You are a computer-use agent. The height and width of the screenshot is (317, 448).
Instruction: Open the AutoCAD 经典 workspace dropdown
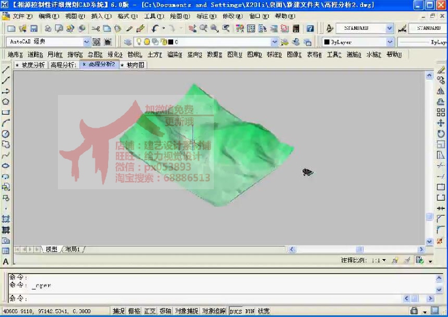tap(87, 42)
